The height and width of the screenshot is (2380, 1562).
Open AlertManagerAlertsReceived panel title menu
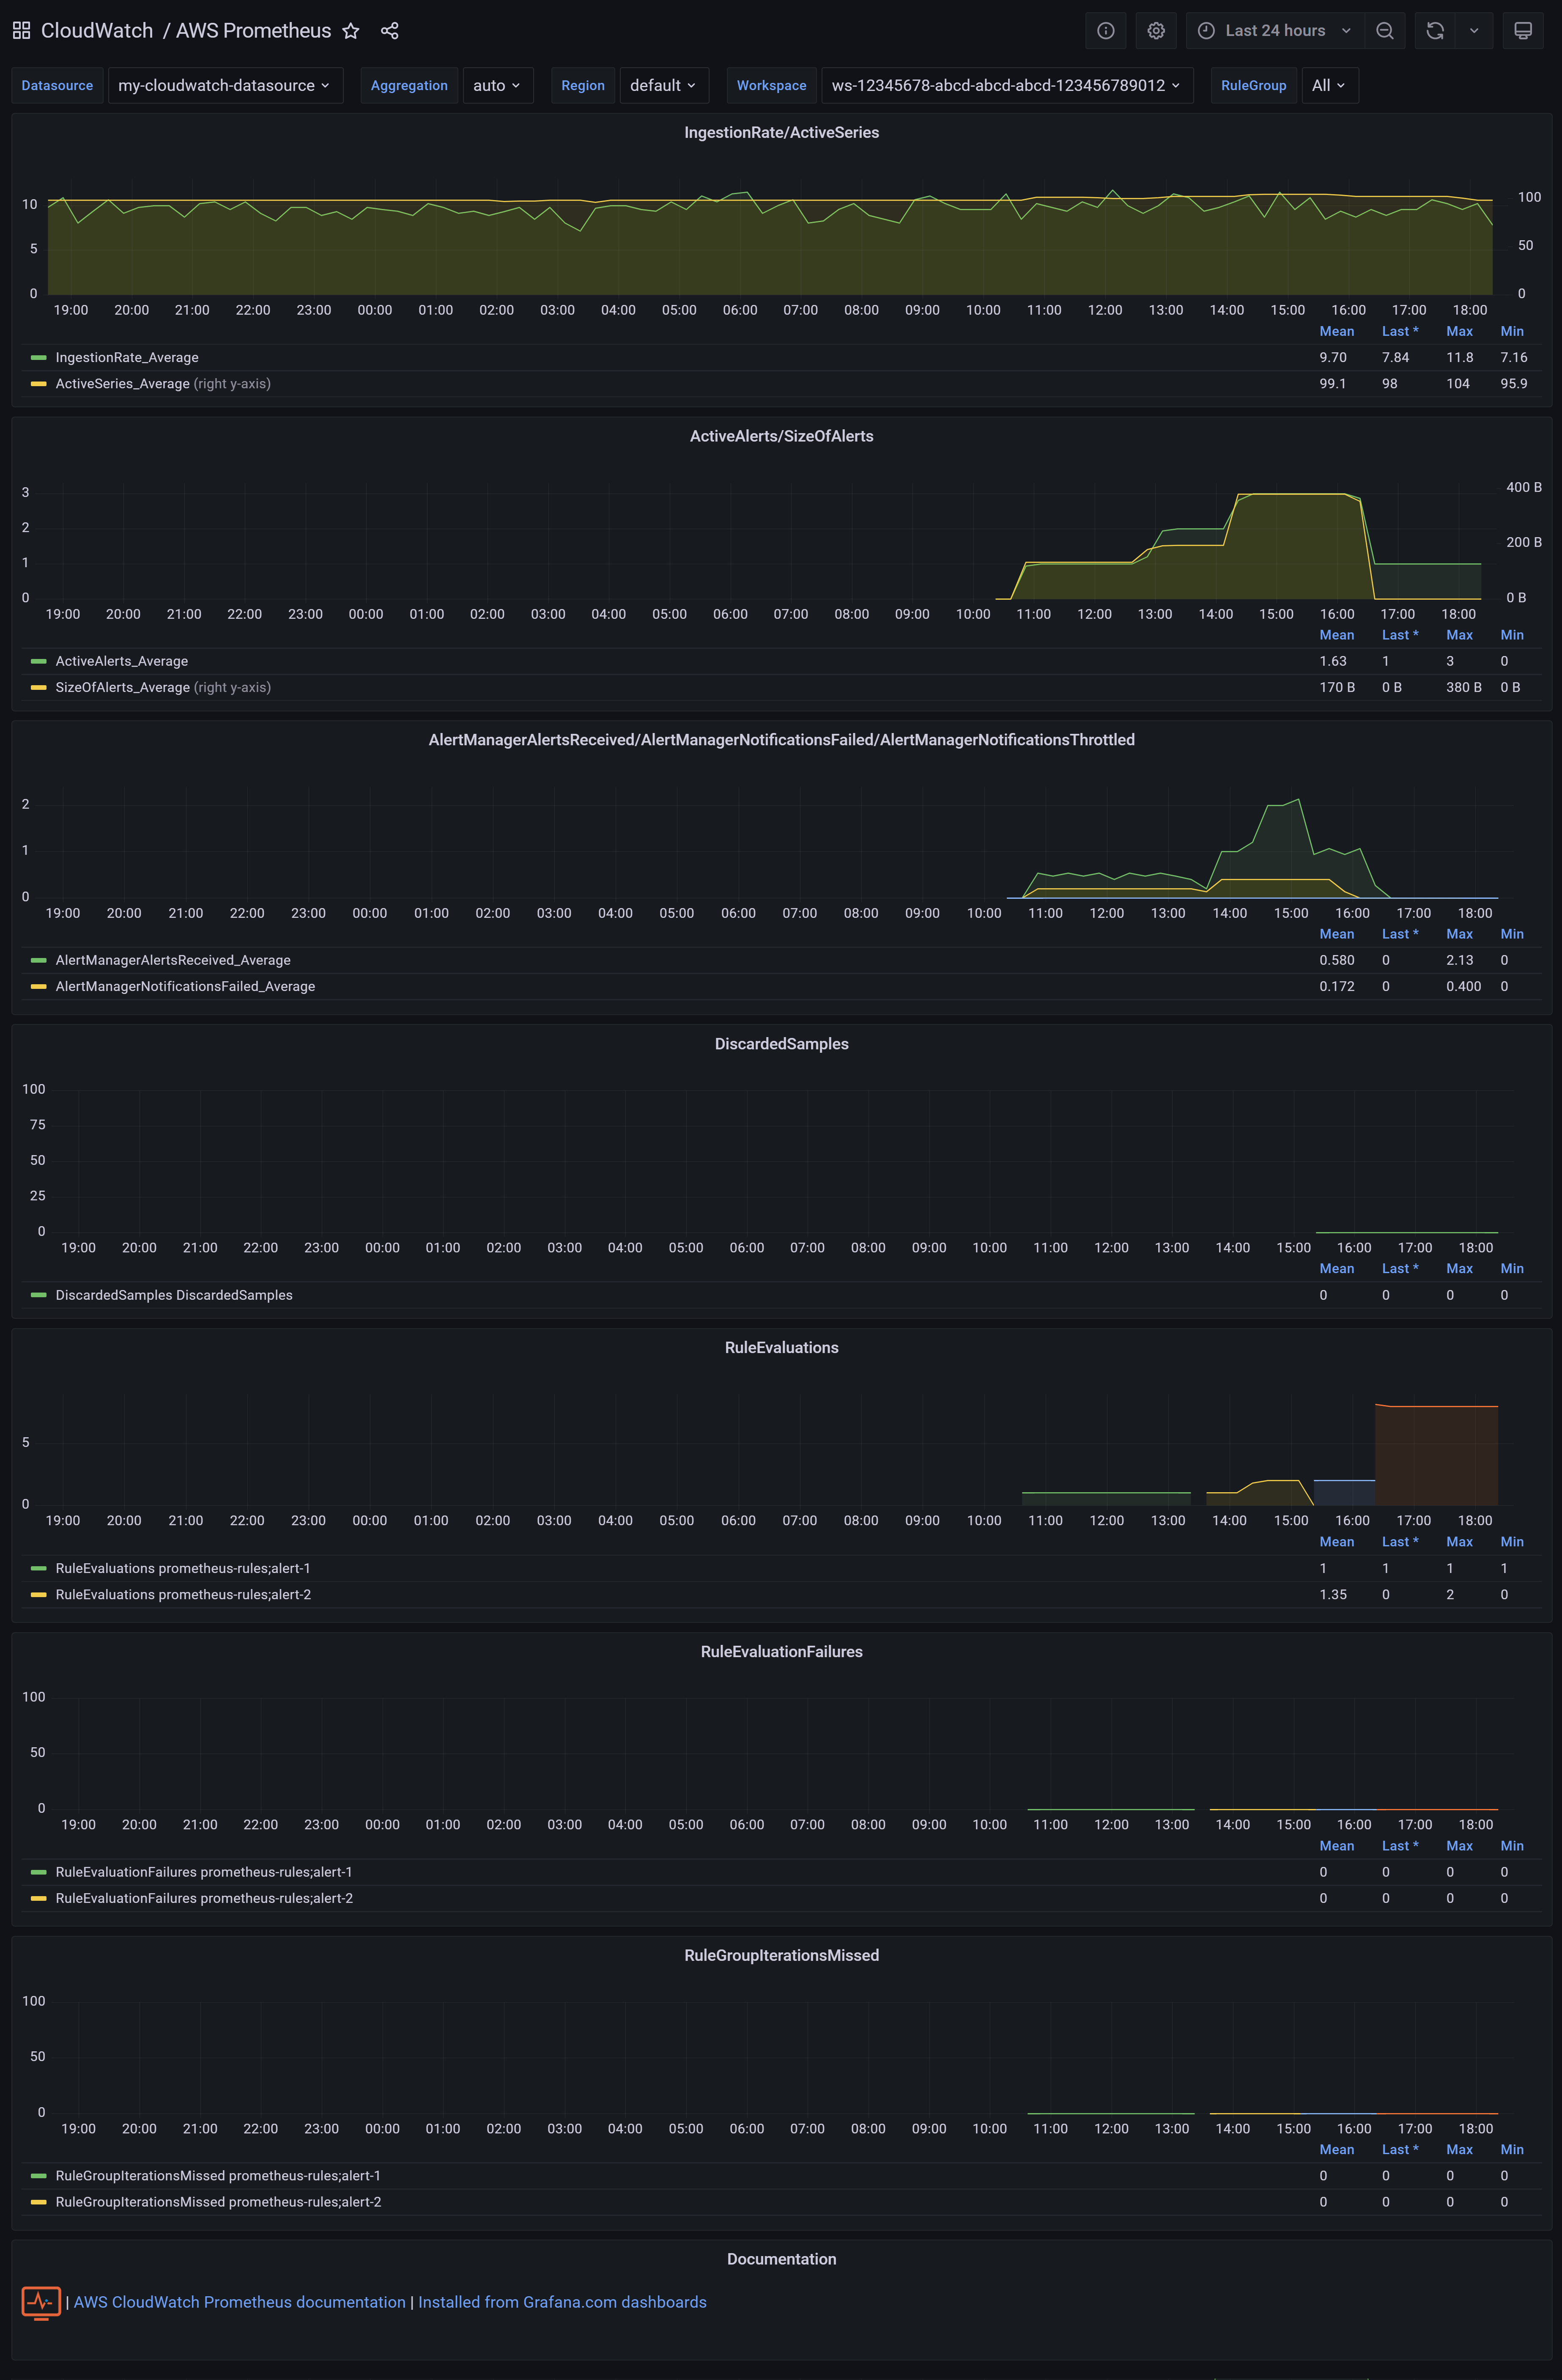pyautogui.click(x=781, y=740)
